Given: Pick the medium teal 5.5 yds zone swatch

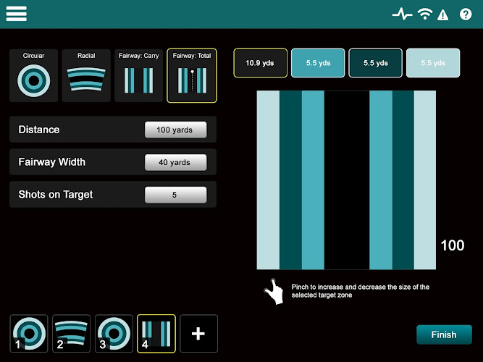Looking at the screenshot, I should tap(318, 63).
